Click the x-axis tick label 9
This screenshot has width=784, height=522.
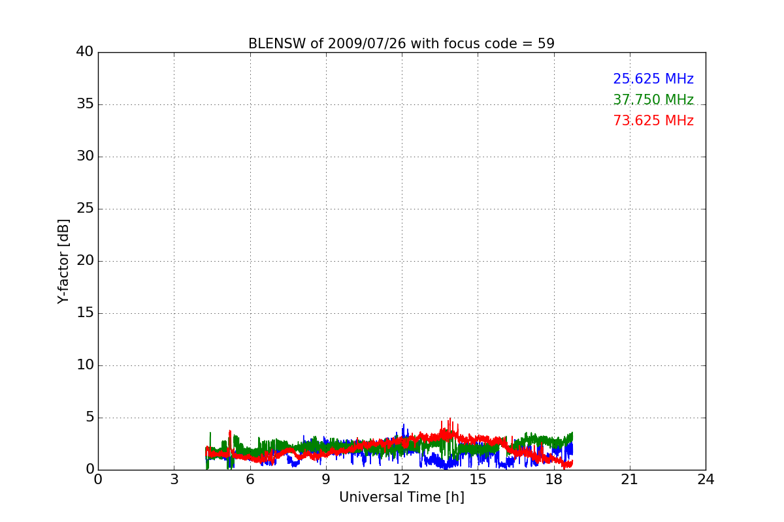pyautogui.click(x=325, y=480)
